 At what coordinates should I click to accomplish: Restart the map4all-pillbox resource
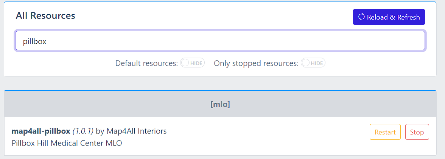(385, 132)
